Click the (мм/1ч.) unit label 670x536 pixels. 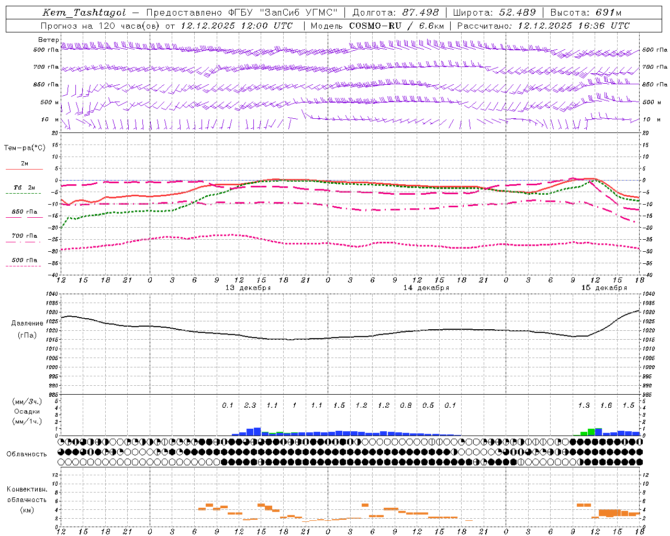(x=27, y=421)
